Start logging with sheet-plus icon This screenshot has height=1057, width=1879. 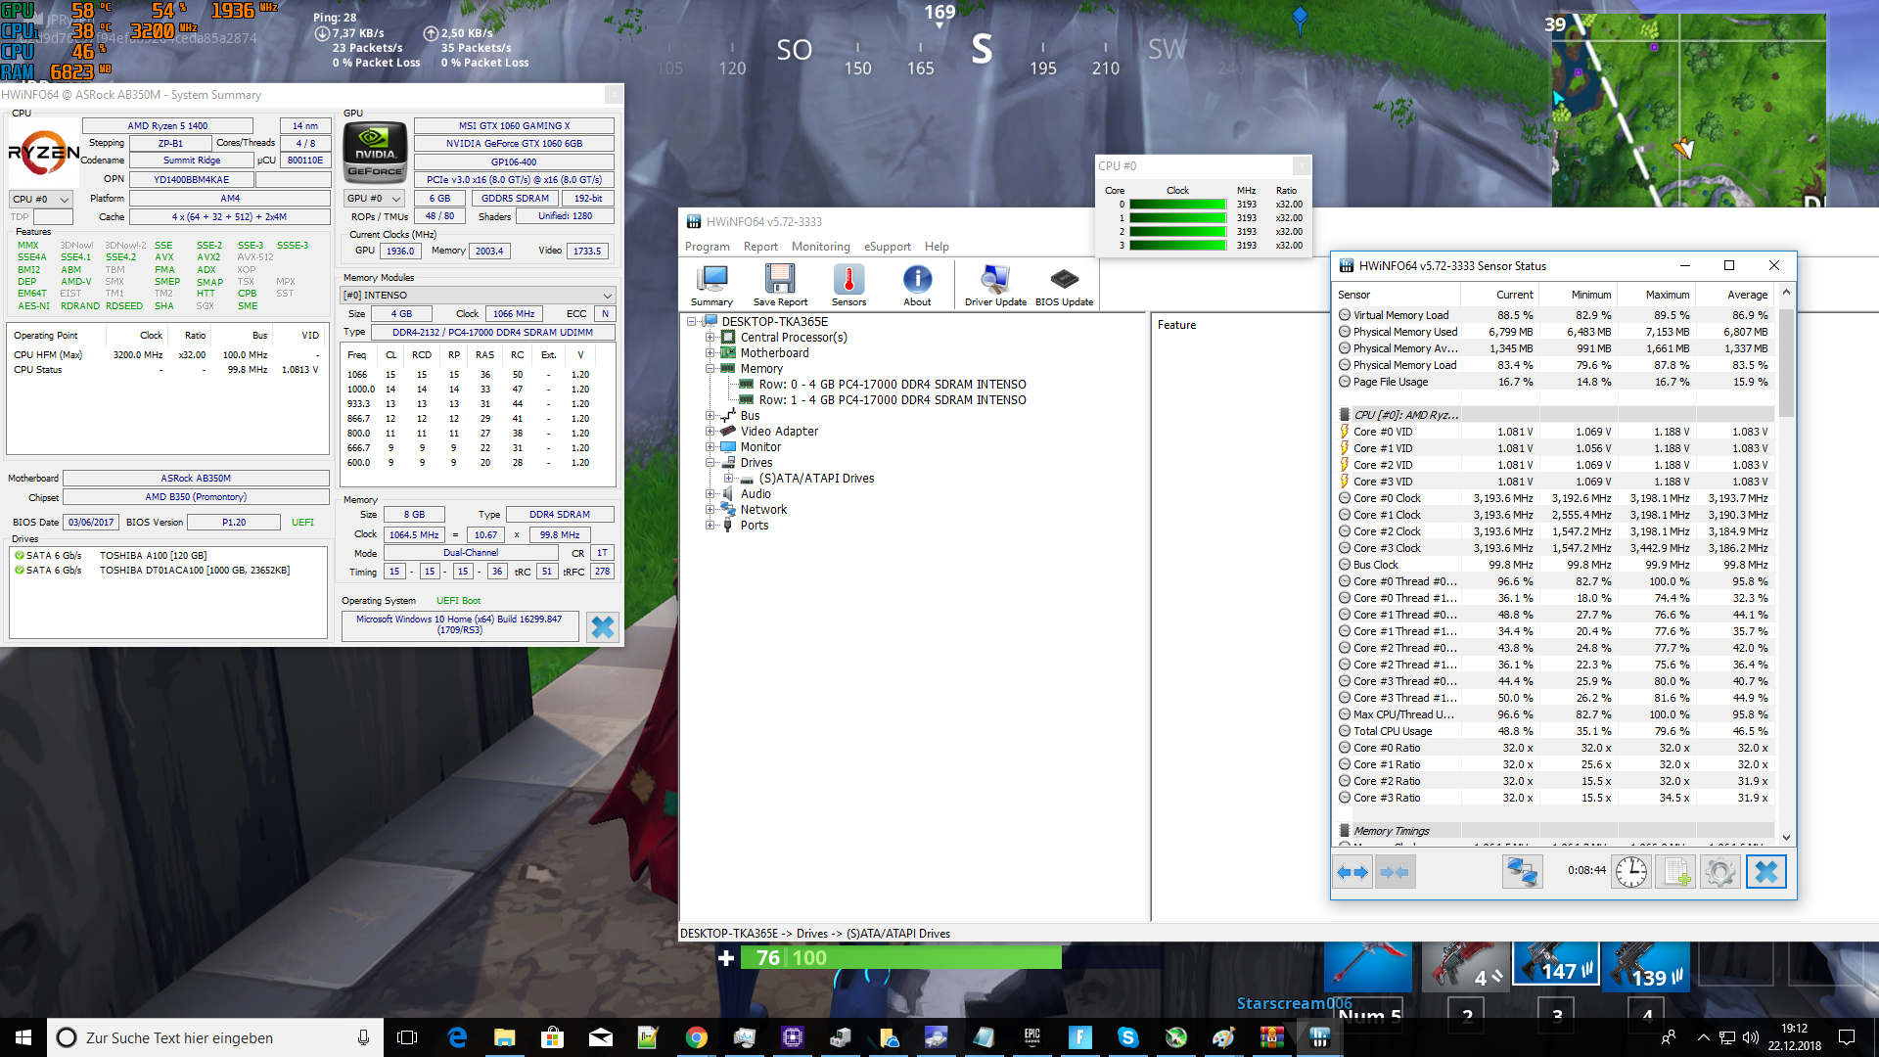tap(1676, 871)
